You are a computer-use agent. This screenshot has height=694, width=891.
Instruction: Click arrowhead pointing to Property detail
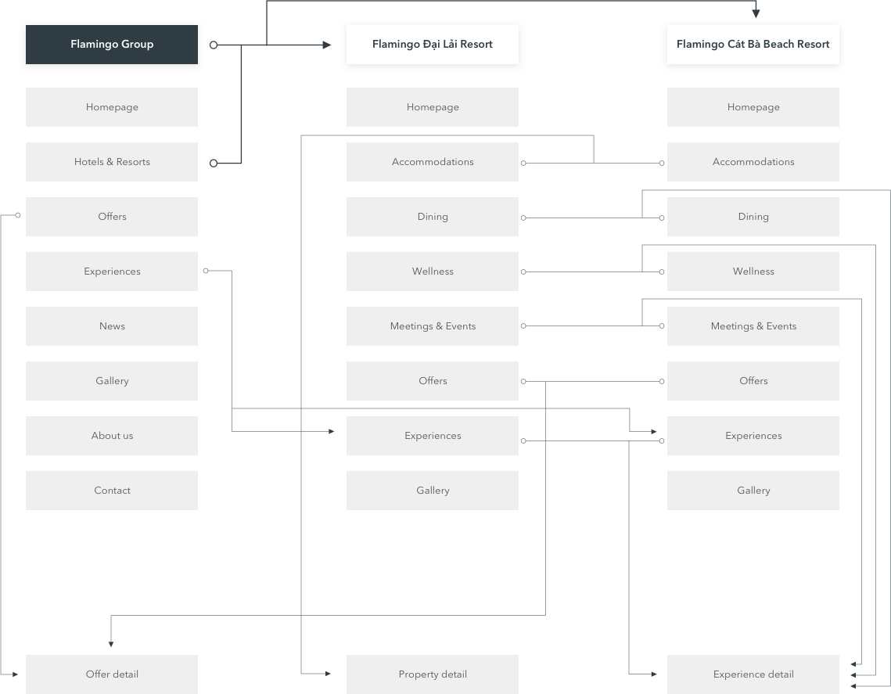pos(328,674)
